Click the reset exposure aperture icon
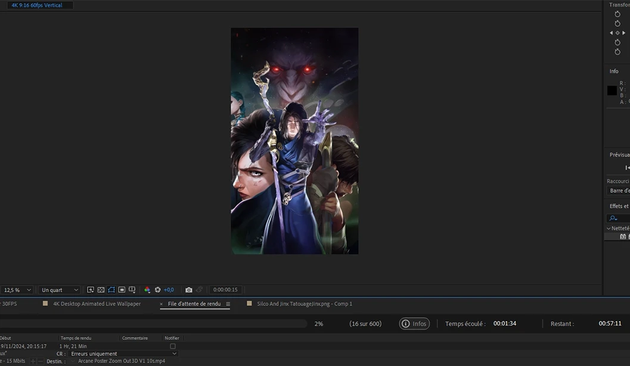630x366 pixels. (157, 290)
